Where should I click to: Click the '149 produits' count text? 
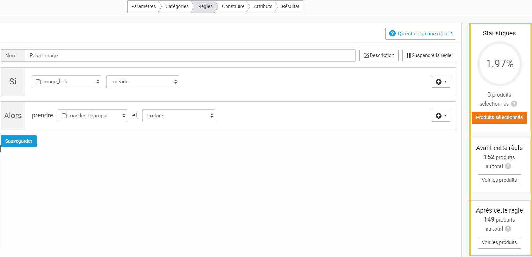499,220
